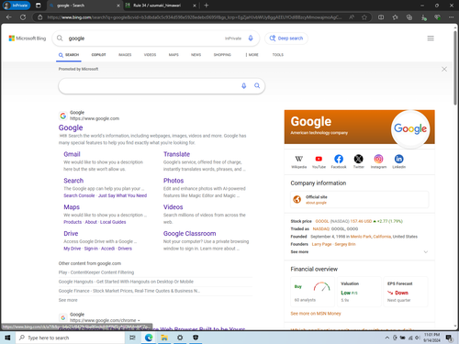This screenshot has width=459, height=344.
Task: Go back with the browser back arrow
Action: tap(9, 17)
